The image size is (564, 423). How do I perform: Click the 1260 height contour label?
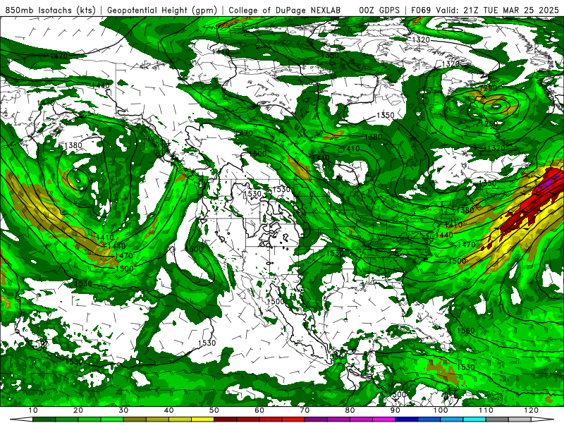(489, 124)
